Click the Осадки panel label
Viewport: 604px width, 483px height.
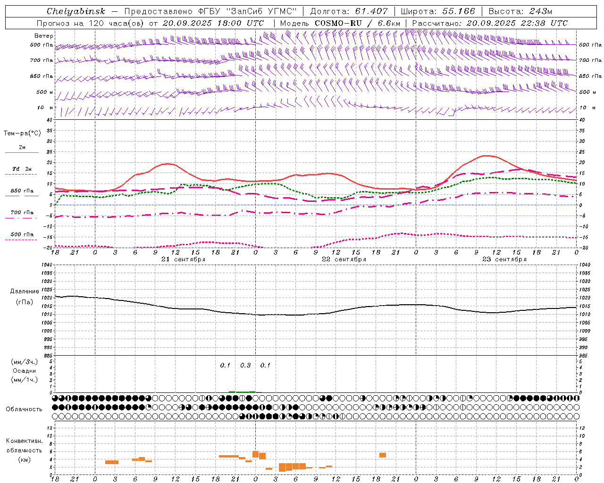[x=25, y=371]
